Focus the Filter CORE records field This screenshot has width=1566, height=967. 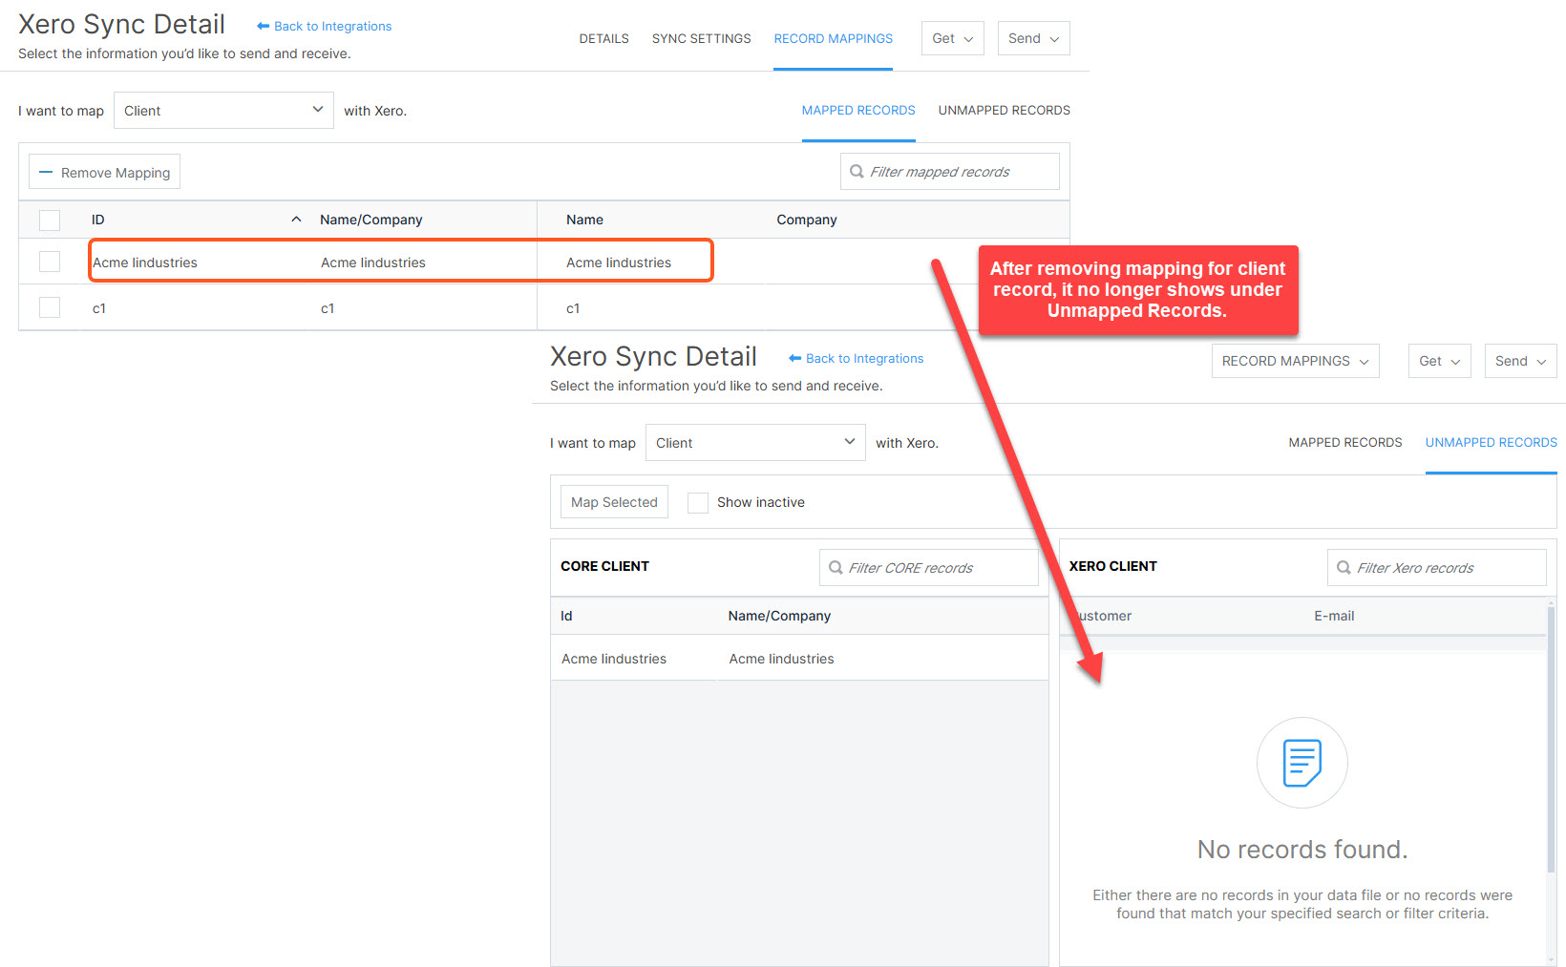tap(929, 568)
